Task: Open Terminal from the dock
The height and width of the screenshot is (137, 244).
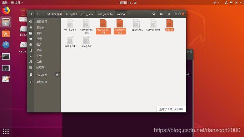Action: tap(6, 56)
